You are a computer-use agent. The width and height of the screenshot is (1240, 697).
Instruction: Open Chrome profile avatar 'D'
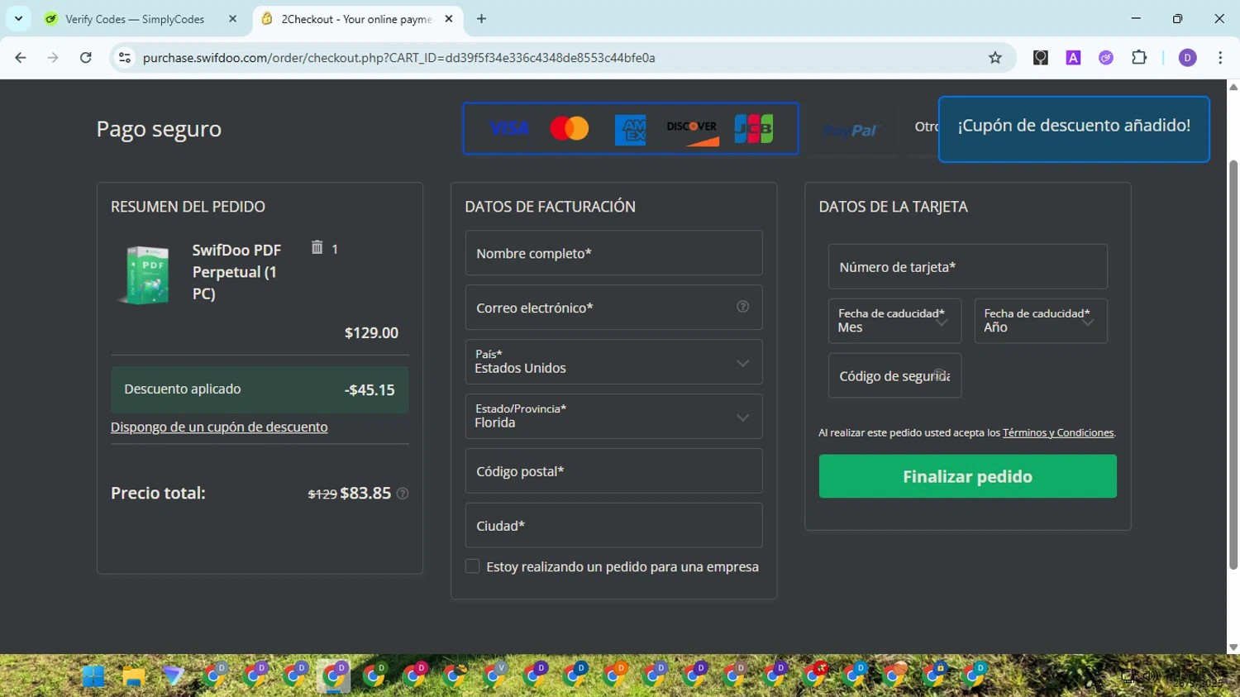1188,58
